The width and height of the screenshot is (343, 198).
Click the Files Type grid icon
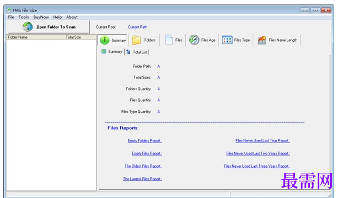click(227, 40)
